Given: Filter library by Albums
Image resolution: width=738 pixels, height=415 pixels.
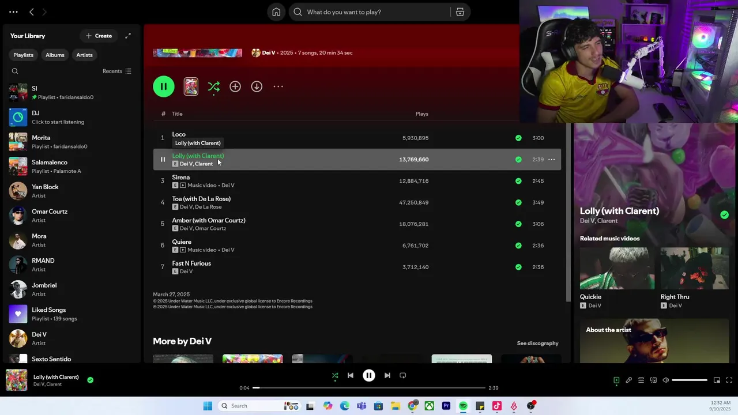Looking at the screenshot, I should (55, 55).
